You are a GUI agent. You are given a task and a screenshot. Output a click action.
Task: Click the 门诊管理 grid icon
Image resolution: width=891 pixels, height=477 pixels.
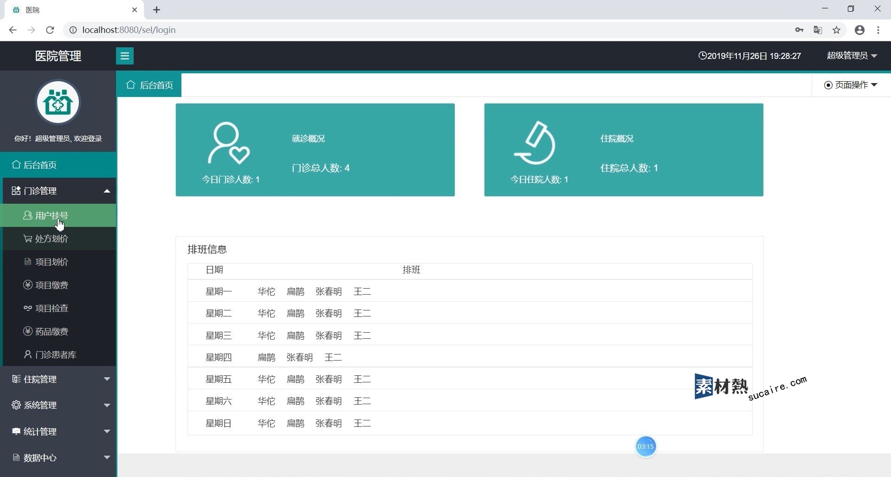tap(16, 191)
